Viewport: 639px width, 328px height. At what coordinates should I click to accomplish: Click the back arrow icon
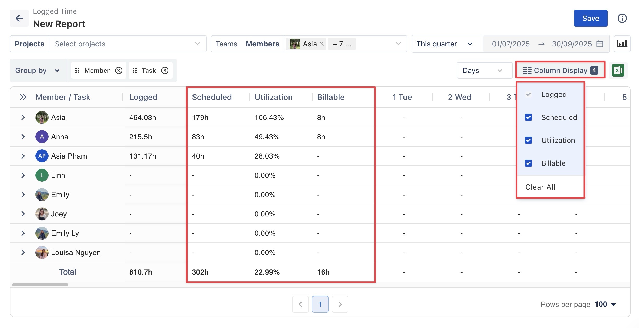click(x=19, y=18)
